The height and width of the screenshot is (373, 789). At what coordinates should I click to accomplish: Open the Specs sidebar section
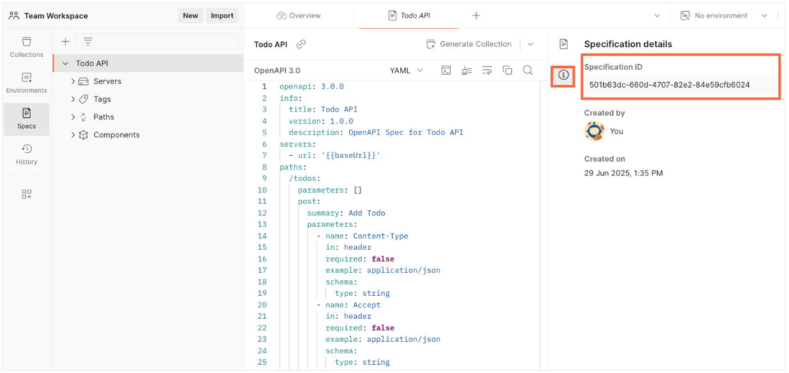click(x=26, y=119)
